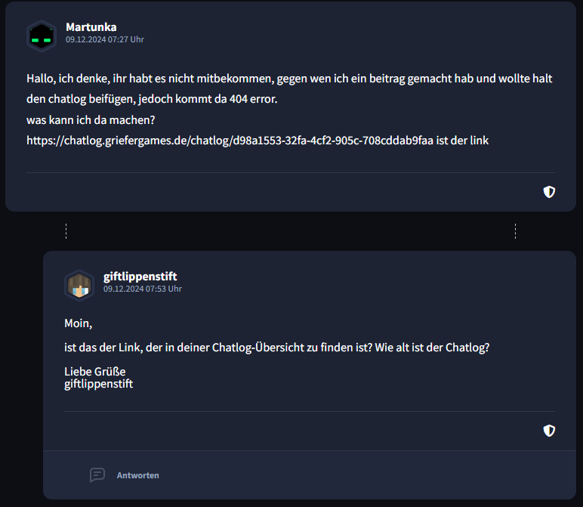Viewport: 583px width, 507px height.
Task: Click the line starting 'Hallo, ich denke'
Action: point(289,79)
